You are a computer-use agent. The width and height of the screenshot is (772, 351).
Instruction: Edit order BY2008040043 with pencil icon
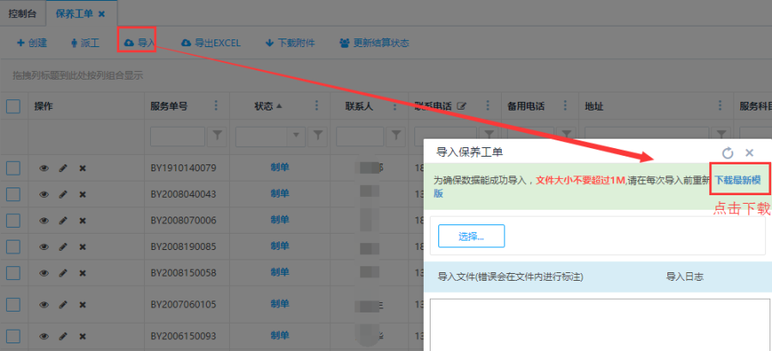(63, 194)
